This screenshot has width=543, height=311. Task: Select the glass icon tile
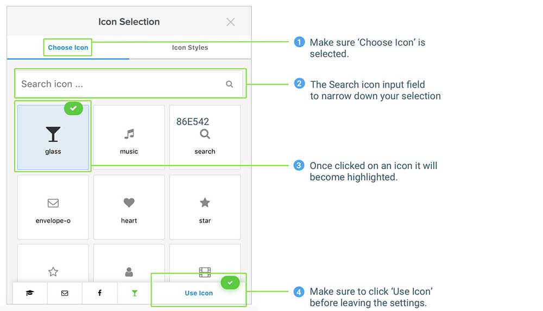[x=53, y=138]
